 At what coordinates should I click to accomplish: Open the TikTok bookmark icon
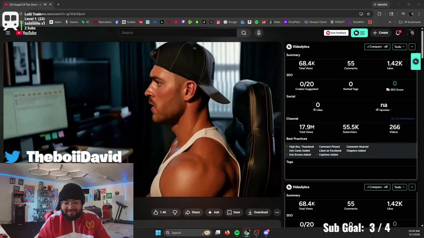(x=204, y=22)
